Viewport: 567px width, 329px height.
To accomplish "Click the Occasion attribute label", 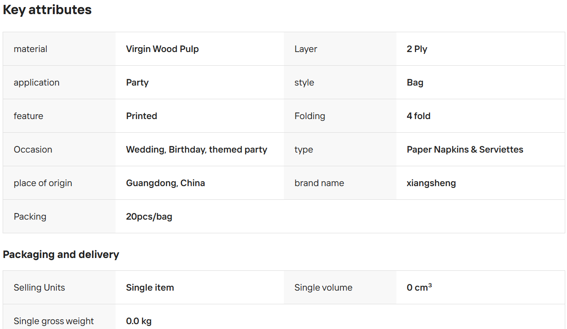I will [33, 150].
